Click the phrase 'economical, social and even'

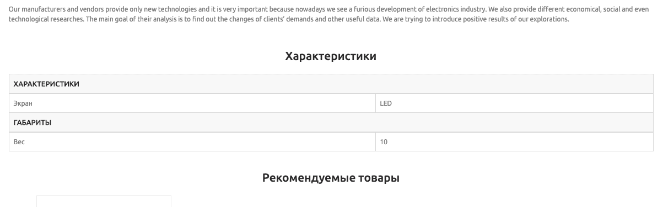click(607, 10)
